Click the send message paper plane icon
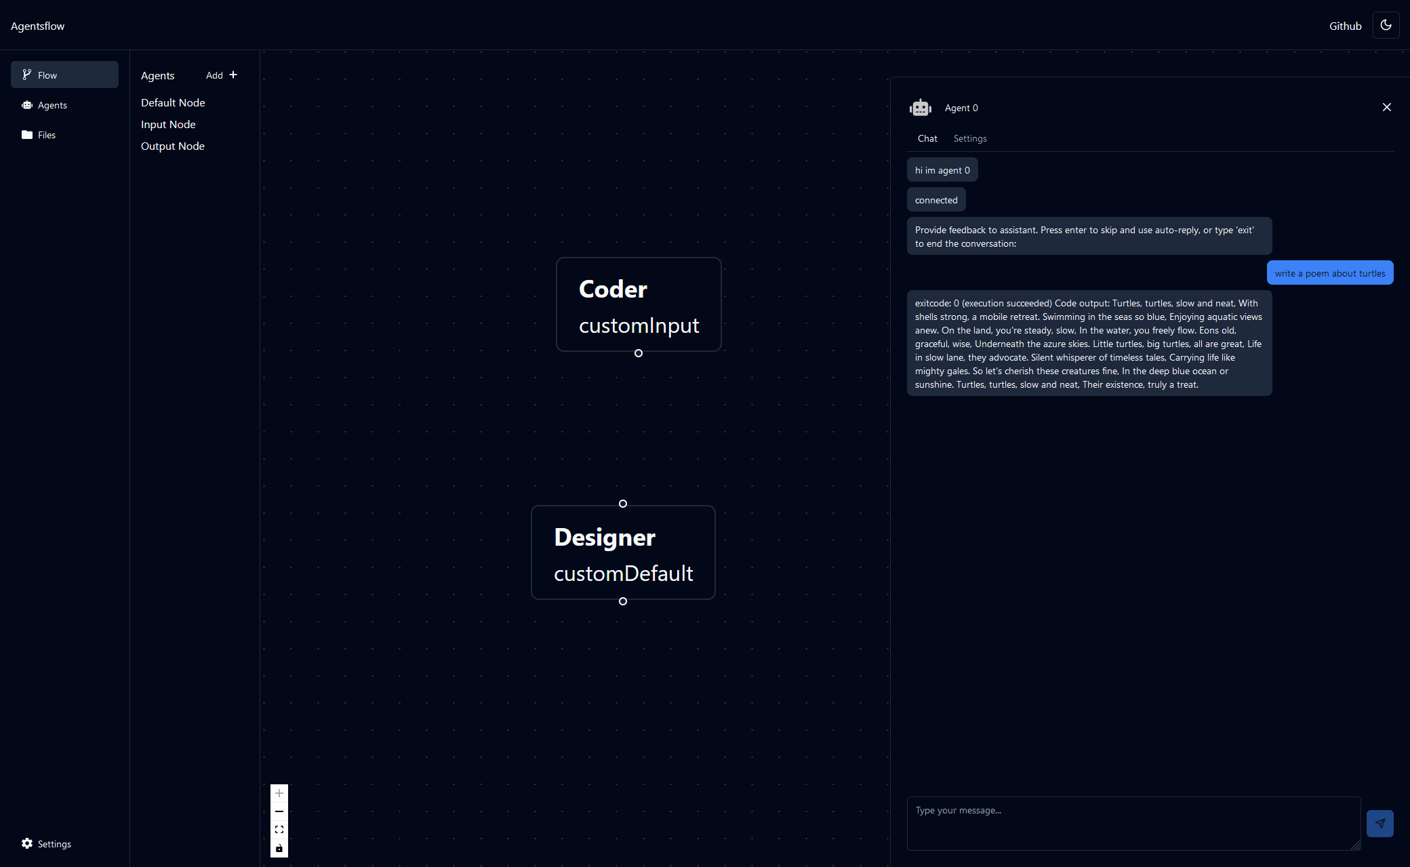The width and height of the screenshot is (1410, 867). [1379, 823]
